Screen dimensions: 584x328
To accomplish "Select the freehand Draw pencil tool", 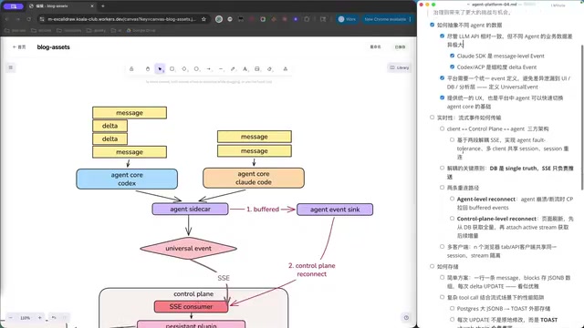I will pyautogui.click(x=234, y=69).
